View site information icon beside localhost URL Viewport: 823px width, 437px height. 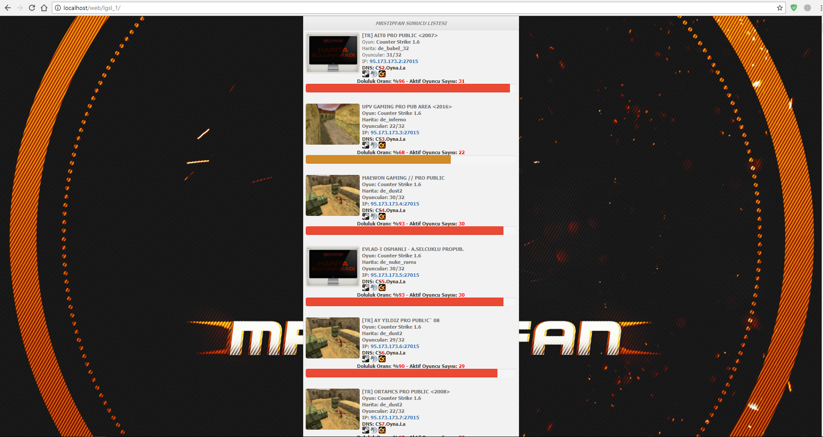coord(58,8)
